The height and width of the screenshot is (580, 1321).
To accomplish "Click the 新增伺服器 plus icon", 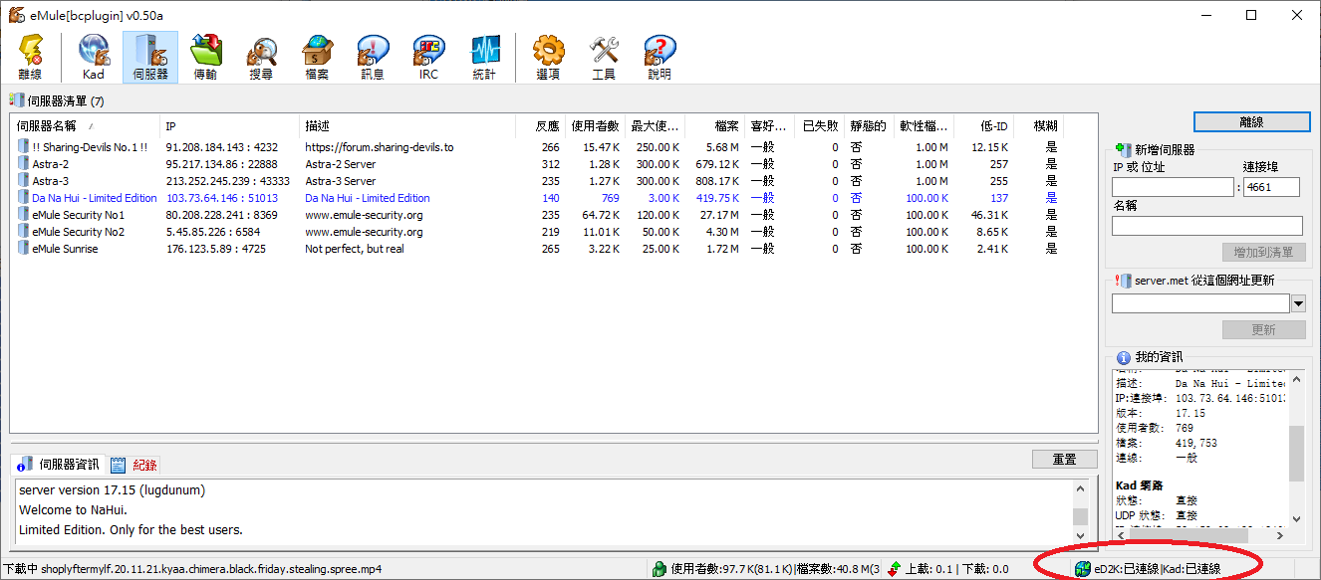I will (1123, 149).
